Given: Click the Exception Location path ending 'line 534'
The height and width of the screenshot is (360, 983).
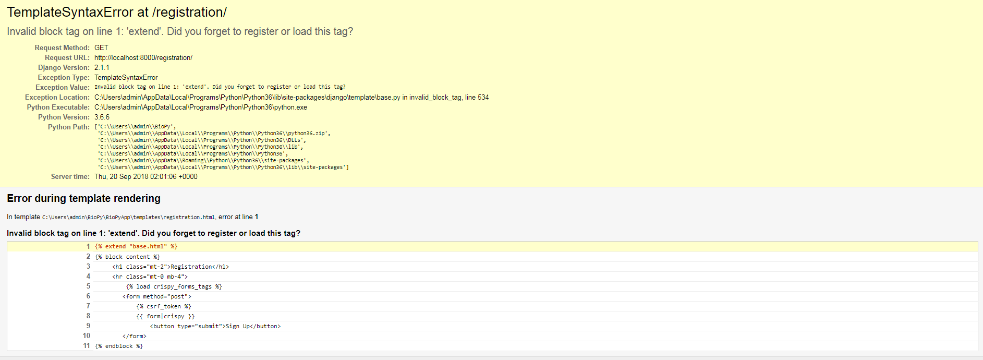Looking at the screenshot, I should [x=292, y=97].
